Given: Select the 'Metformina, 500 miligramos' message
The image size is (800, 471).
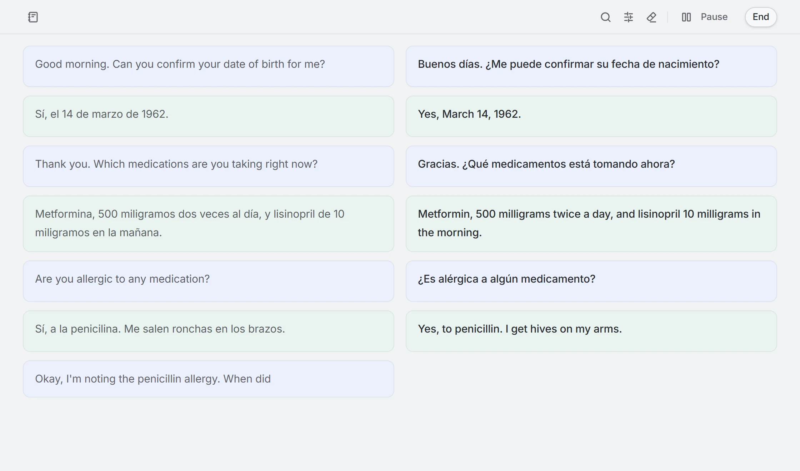Looking at the screenshot, I should pyautogui.click(x=209, y=224).
